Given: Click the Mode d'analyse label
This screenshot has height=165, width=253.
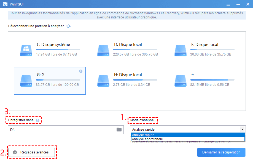Looking at the screenshot, I should point(142,120).
